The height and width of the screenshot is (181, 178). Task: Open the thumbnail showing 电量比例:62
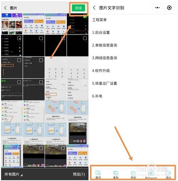(12, 89)
